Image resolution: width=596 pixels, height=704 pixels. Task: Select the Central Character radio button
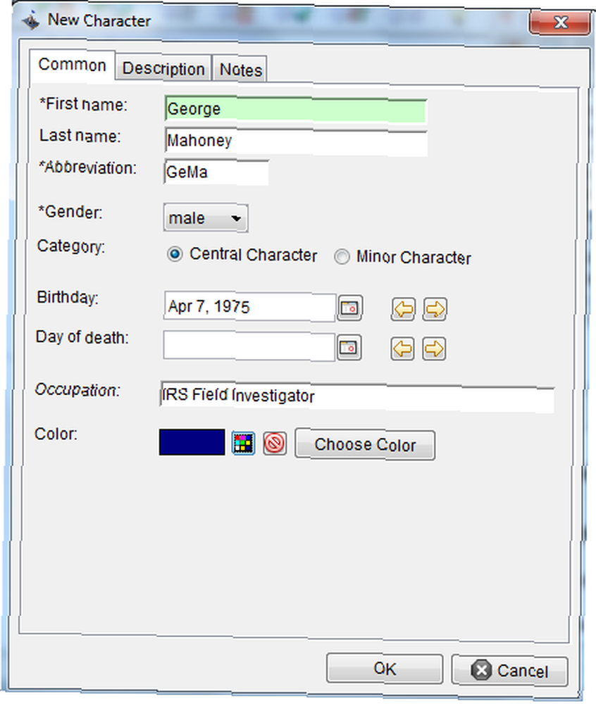click(x=175, y=255)
